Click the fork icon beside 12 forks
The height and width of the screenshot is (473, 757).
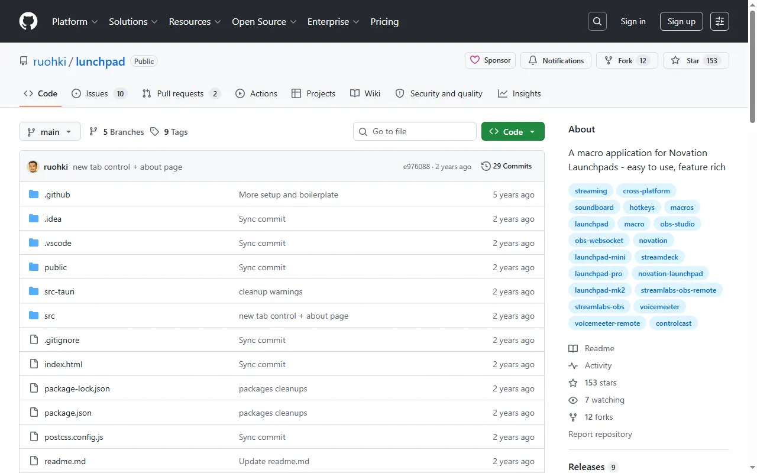(x=573, y=417)
